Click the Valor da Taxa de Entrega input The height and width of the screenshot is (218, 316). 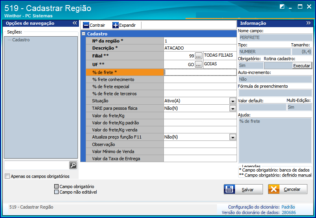(x=200, y=159)
